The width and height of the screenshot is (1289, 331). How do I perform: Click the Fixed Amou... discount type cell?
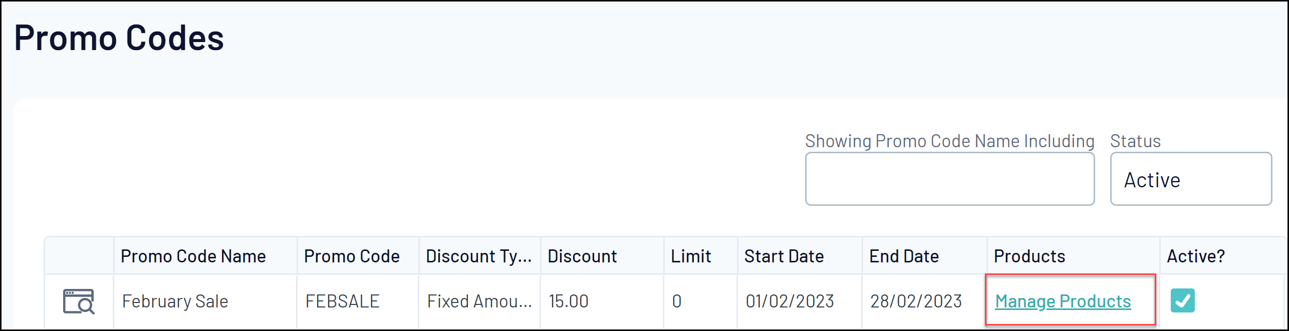click(479, 301)
